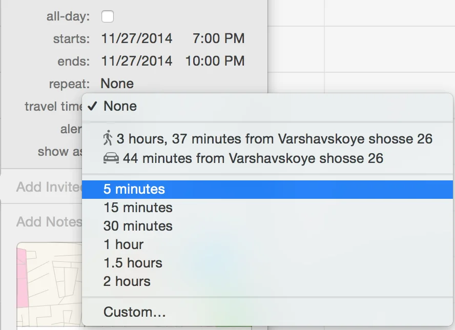455x330 pixels.
Task: Click the car driving icon
Action: click(111, 158)
